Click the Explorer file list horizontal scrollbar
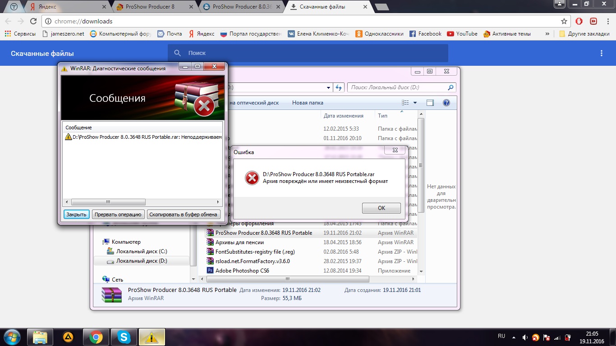This screenshot has width=616, height=346. 287,279
